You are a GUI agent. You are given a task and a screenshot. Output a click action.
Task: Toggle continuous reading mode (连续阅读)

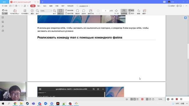pos(124,12)
